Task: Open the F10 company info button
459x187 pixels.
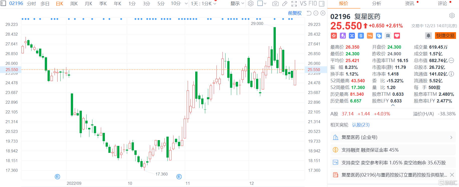Action: [x=313, y=3]
